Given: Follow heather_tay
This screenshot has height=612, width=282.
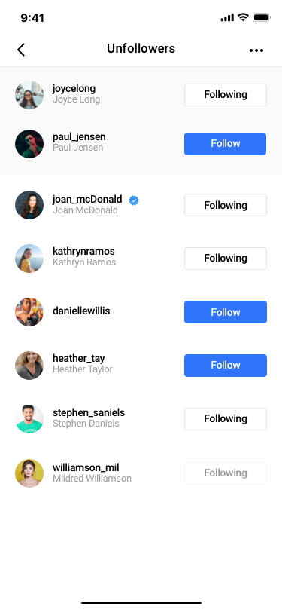Looking at the screenshot, I should [x=226, y=366].
